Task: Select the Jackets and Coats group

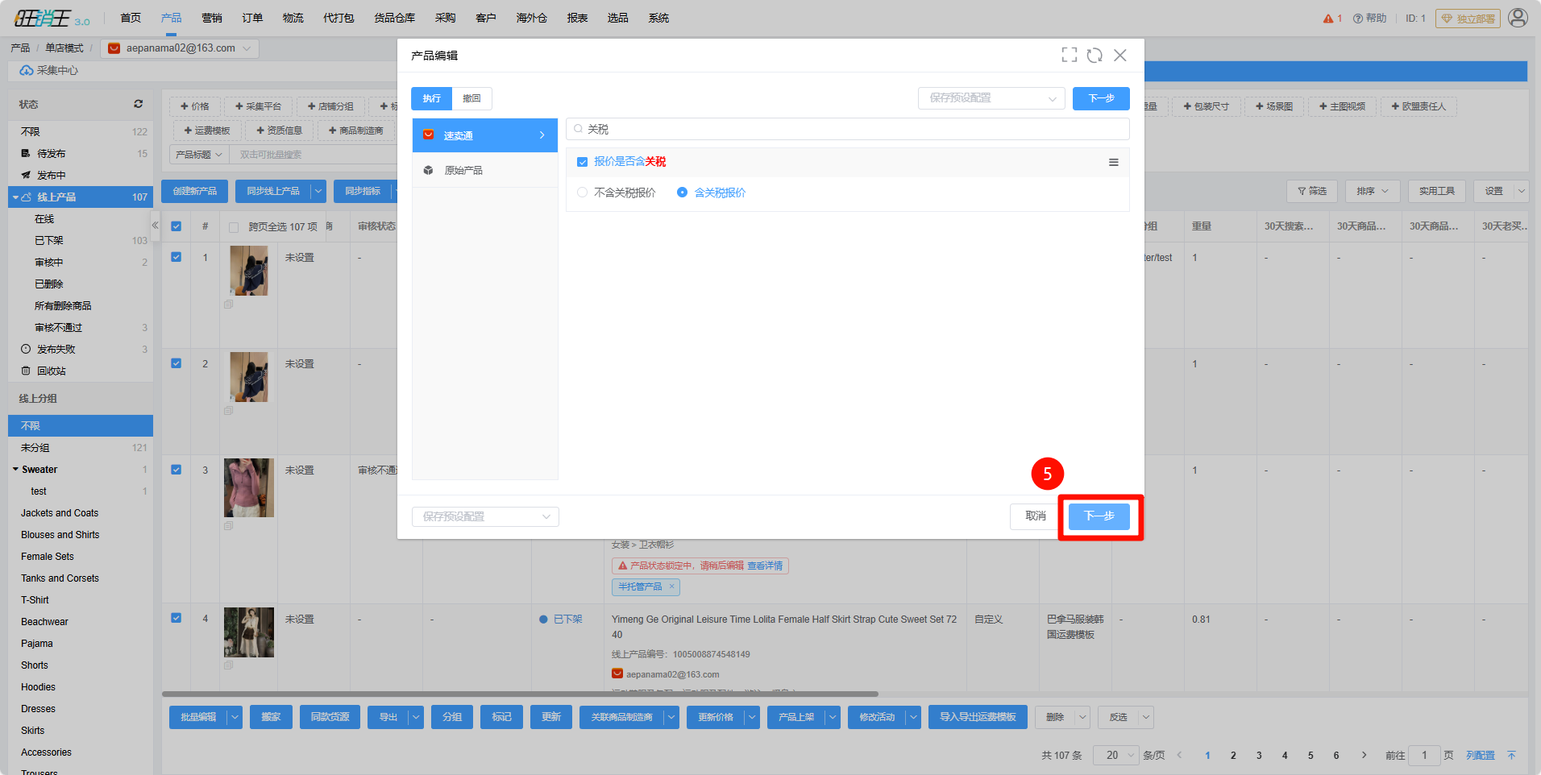Action: pyautogui.click(x=60, y=512)
